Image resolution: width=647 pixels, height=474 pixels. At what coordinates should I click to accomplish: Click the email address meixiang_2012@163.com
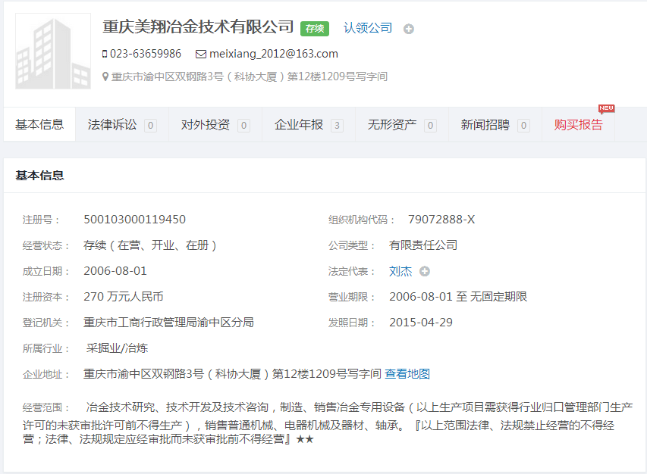click(x=274, y=54)
